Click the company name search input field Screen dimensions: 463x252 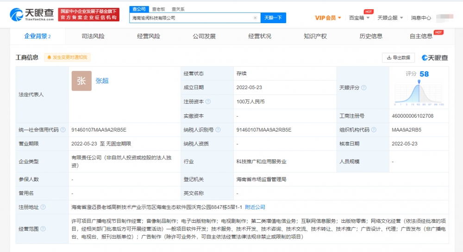pos(191,18)
